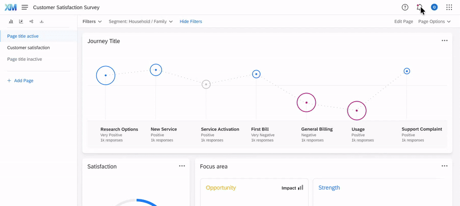Select the bar chart icon in sidebar
This screenshot has height=206, width=460.
tap(11, 21)
